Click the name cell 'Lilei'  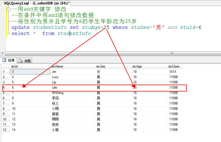coord(72,88)
